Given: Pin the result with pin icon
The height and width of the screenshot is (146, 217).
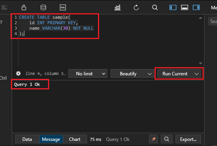Looking at the screenshot, I should (154, 139).
